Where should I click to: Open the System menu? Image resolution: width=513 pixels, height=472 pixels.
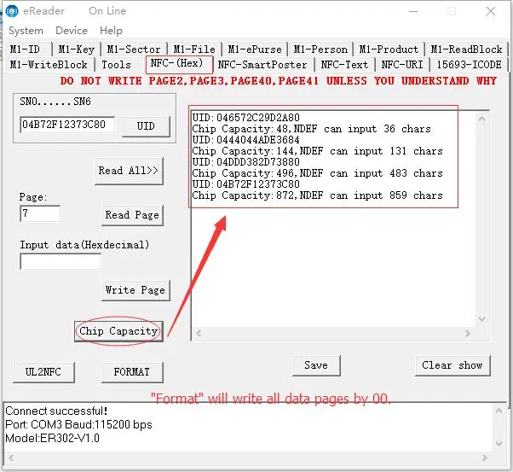(26, 31)
